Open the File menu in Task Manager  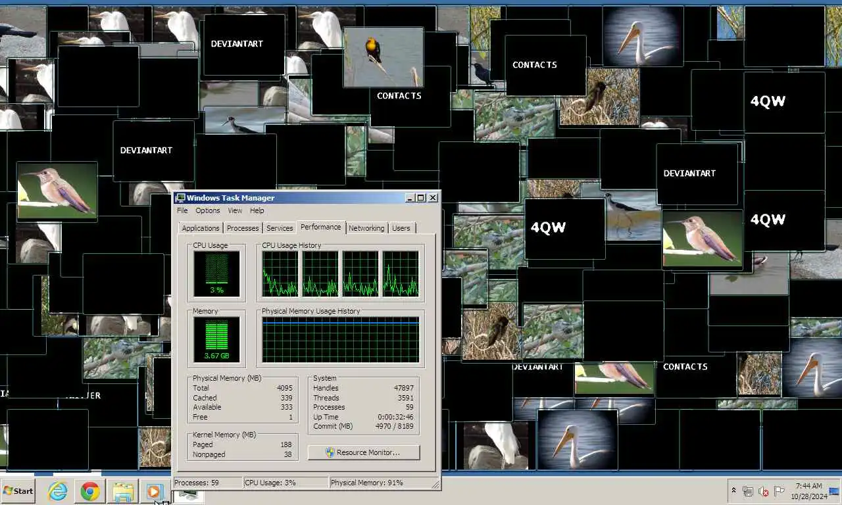click(x=182, y=210)
